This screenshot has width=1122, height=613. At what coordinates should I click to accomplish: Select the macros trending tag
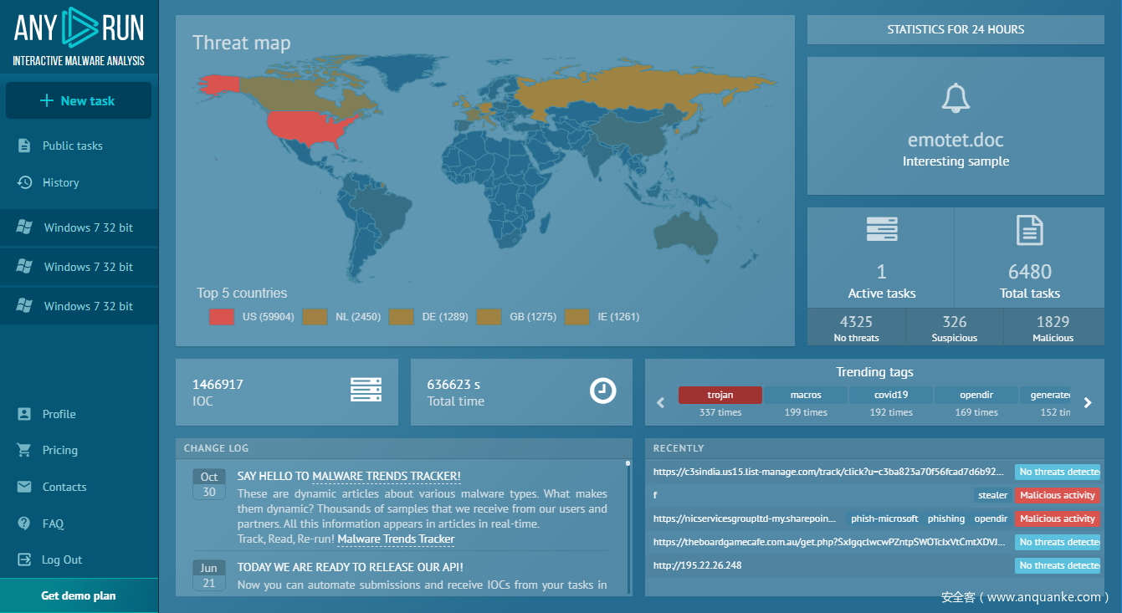tap(806, 395)
